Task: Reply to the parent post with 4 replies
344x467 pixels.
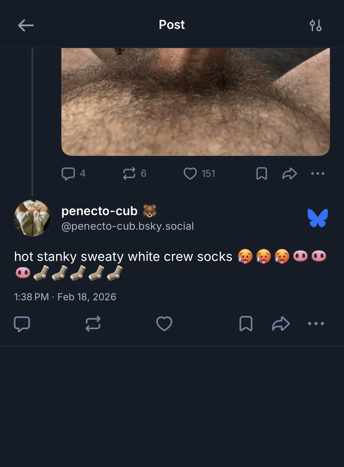Action: (68, 174)
